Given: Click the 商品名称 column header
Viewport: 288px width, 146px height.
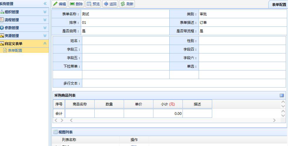Looking at the screenshot, I should (80, 104).
